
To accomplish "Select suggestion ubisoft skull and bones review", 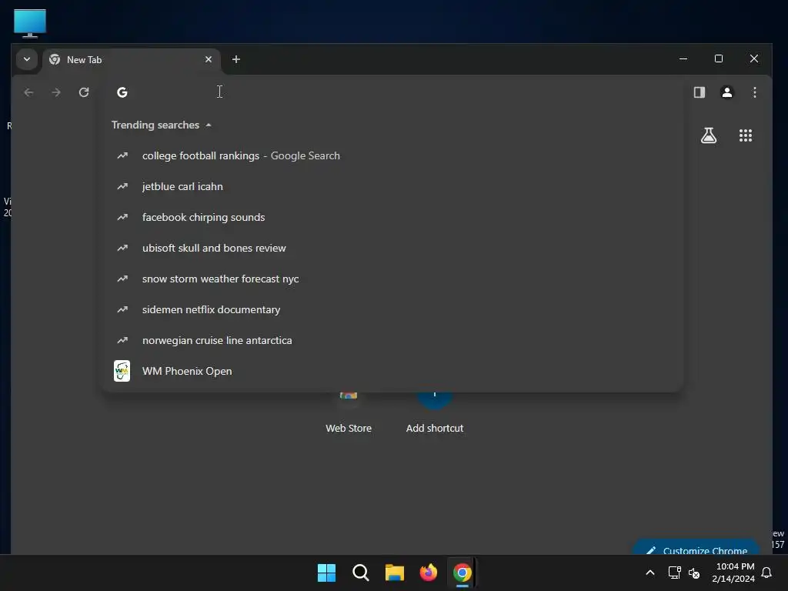I will tap(392, 248).
